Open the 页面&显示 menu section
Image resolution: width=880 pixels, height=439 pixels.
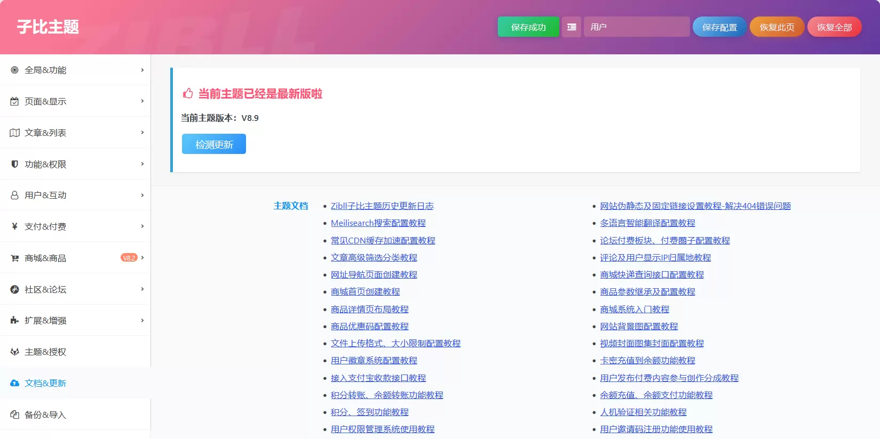(75, 101)
